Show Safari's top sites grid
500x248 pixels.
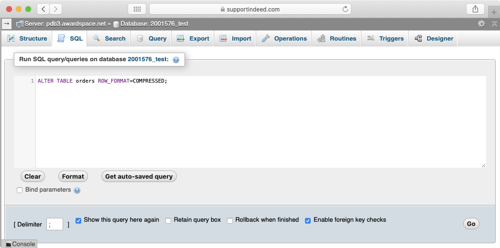[x=137, y=9]
